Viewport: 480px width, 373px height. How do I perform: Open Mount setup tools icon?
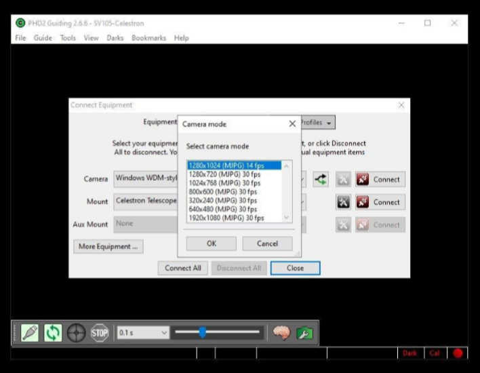coord(343,202)
